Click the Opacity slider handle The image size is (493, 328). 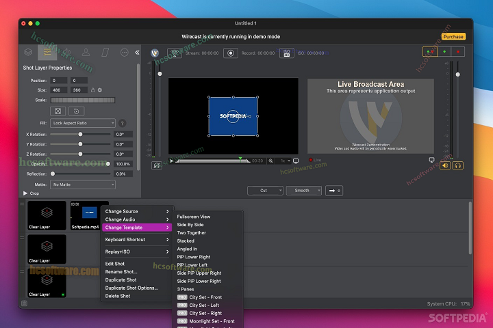[108, 164]
